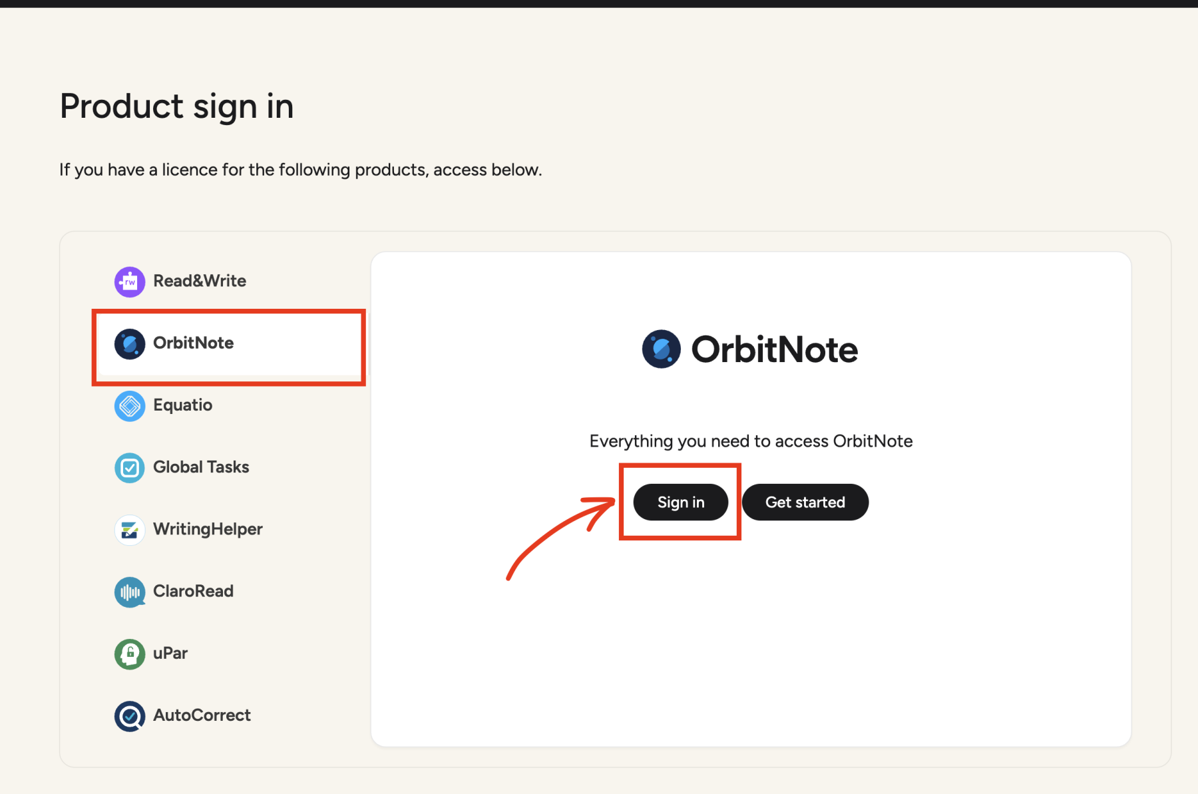Screen dimensions: 1198x794
Task: Click the Sign in button
Action: coord(680,502)
